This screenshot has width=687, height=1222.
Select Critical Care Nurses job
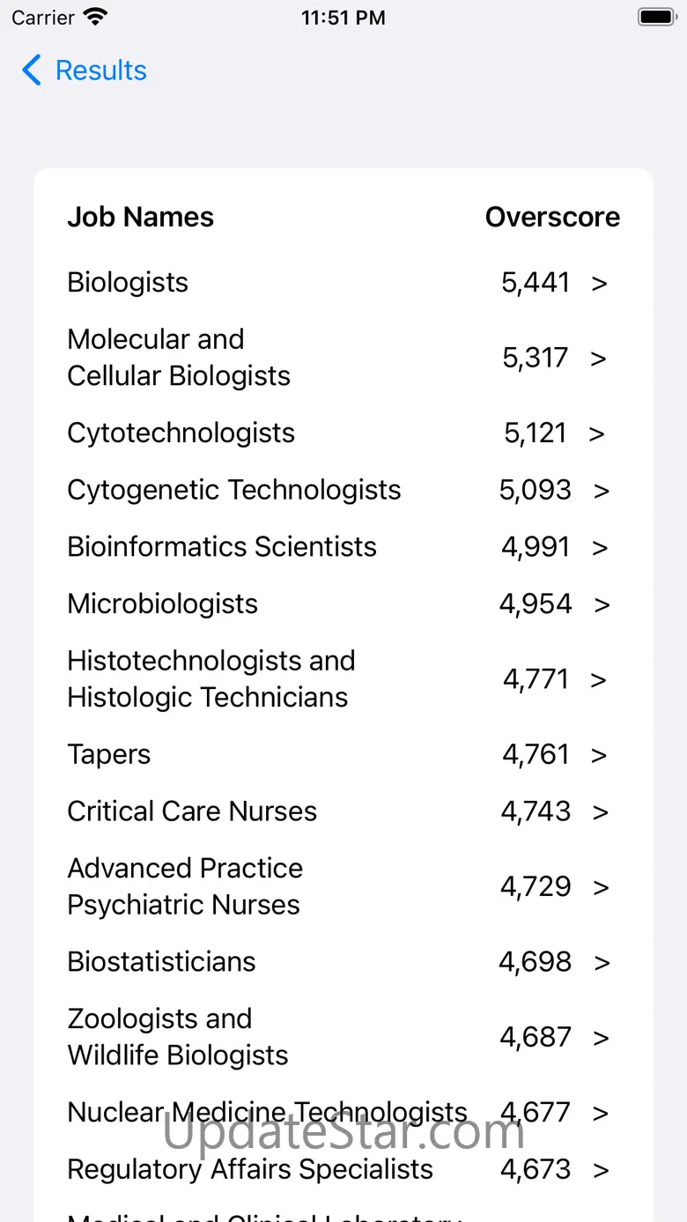[x=192, y=811]
